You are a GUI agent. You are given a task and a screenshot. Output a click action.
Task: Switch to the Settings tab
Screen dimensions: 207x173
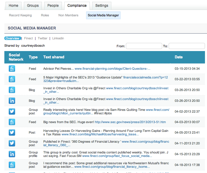tap(101, 6)
